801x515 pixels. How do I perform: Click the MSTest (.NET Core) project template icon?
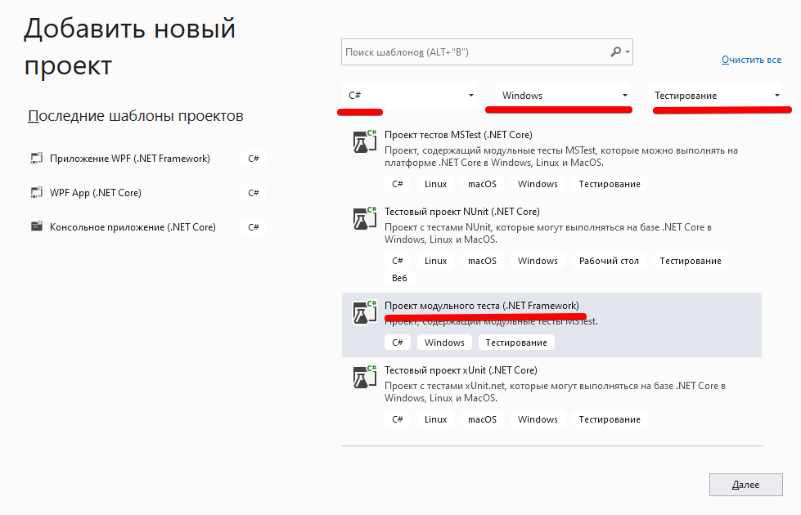[362, 142]
